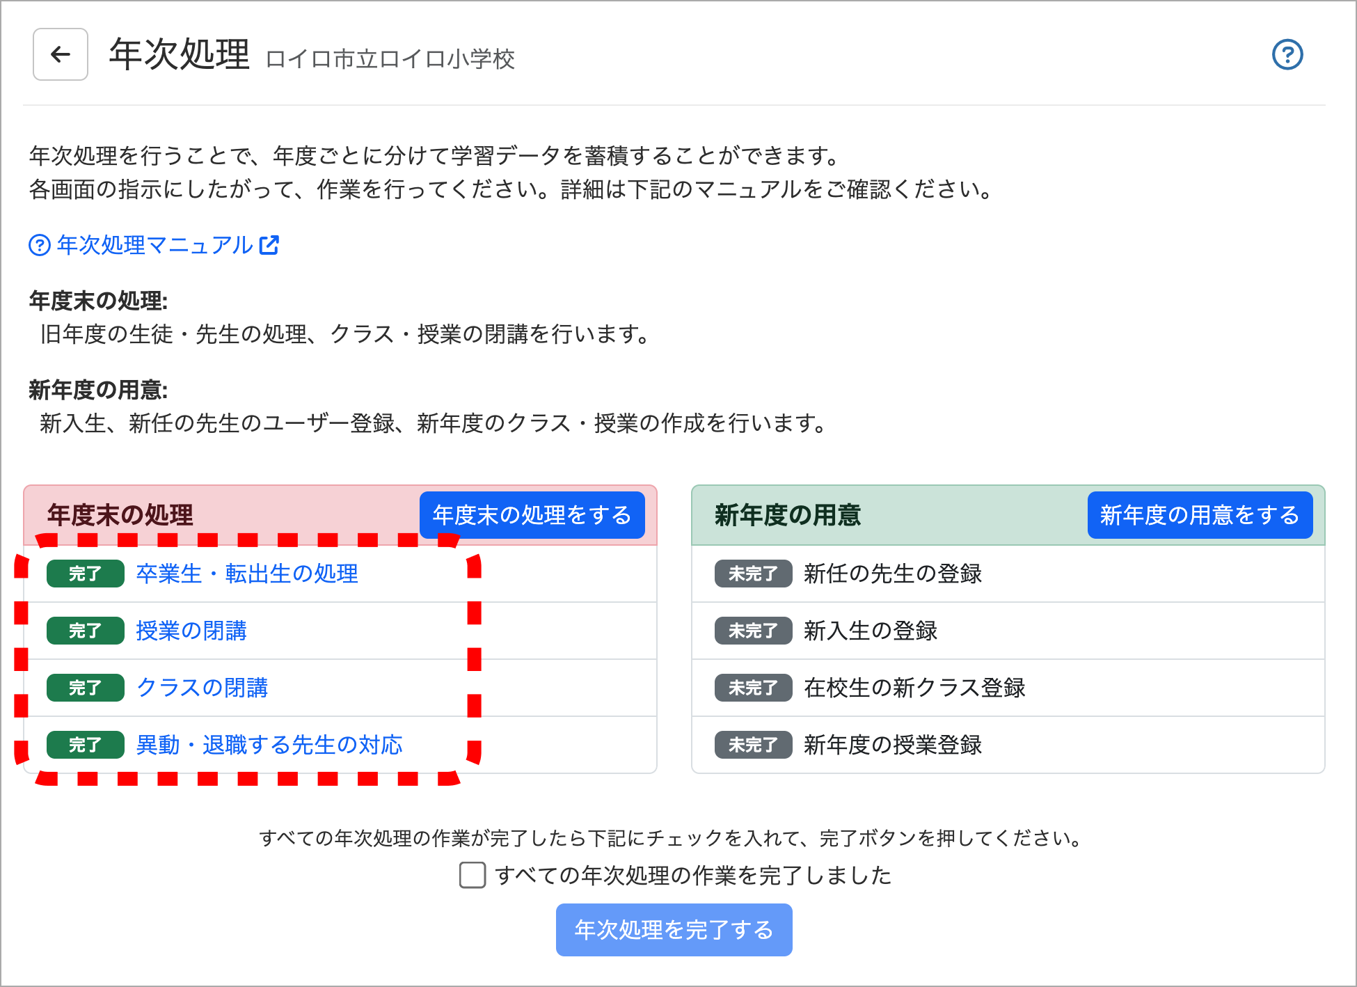The height and width of the screenshot is (987, 1357).
Task: Click the back arrow button
Action: 61,54
